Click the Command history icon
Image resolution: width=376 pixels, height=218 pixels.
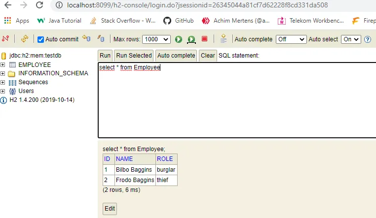point(224,38)
